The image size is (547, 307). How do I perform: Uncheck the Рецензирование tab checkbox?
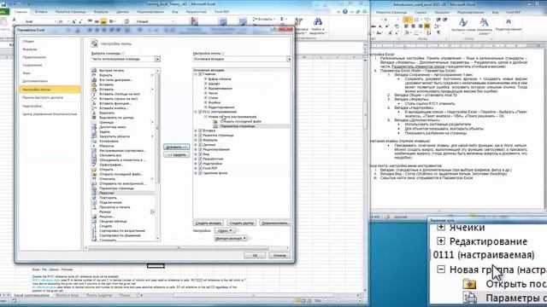pos(200,150)
